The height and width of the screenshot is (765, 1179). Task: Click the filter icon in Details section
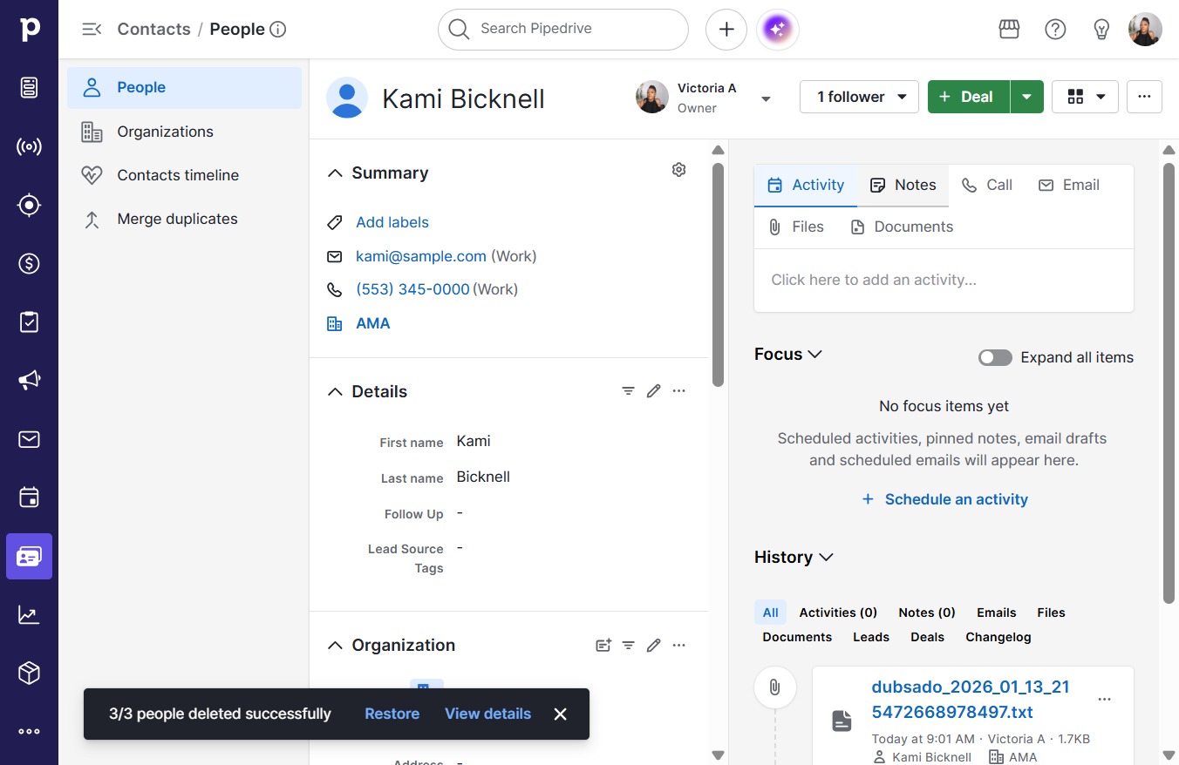[x=628, y=391]
